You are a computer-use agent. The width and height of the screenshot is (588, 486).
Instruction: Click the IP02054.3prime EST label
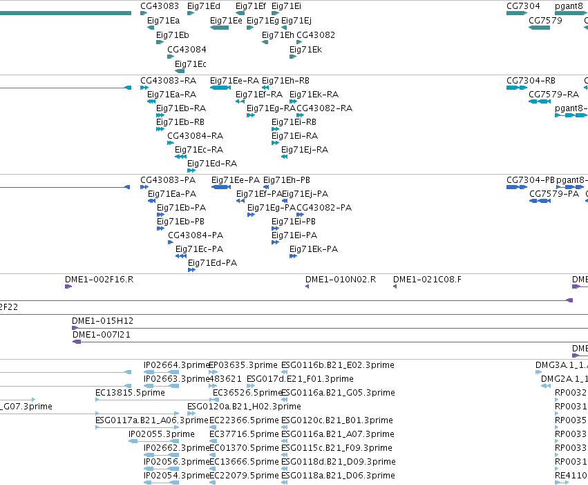point(176,476)
